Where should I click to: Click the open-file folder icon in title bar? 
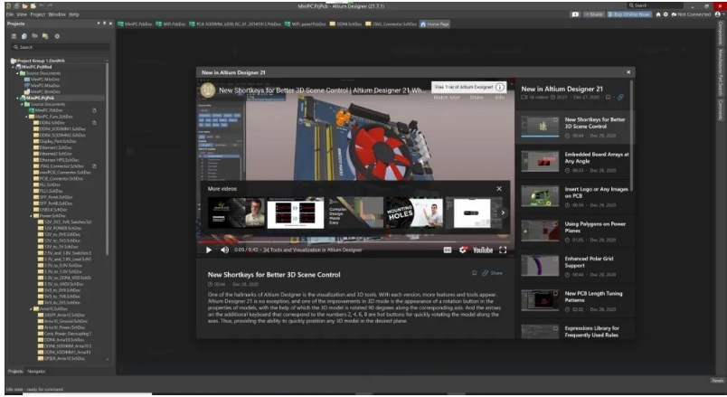(x=25, y=5)
